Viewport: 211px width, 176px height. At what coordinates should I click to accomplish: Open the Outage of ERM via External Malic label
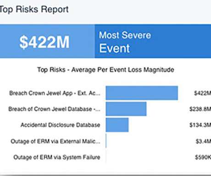56,141
